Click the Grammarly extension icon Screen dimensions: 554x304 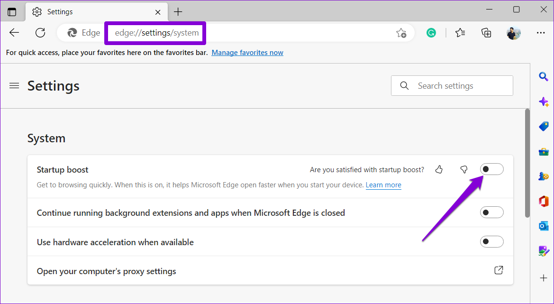[431, 33]
